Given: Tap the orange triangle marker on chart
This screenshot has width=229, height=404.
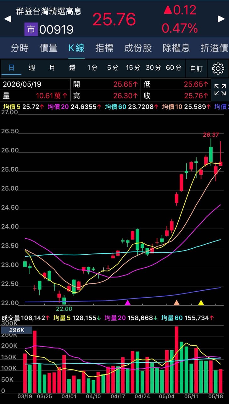Looking at the screenshot, I should pos(177,303).
